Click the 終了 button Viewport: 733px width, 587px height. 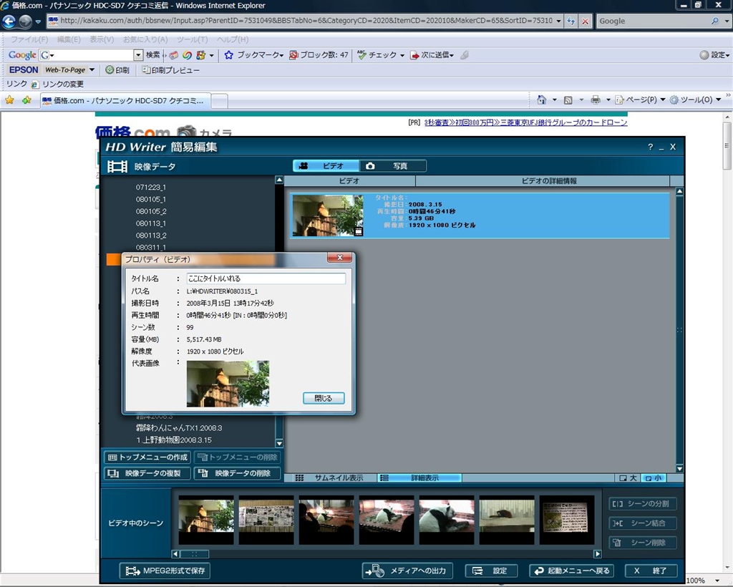point(651,571)
